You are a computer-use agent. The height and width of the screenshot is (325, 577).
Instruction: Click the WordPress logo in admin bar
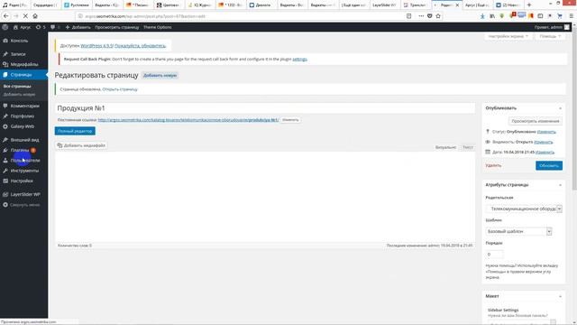click(x=5, y=27)
